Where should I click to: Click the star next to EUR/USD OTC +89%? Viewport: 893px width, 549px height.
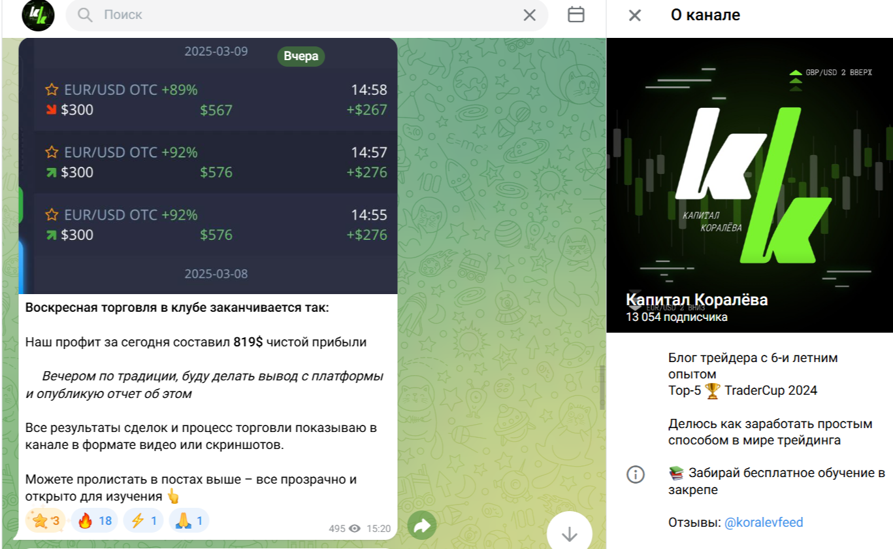pos(52,90)
